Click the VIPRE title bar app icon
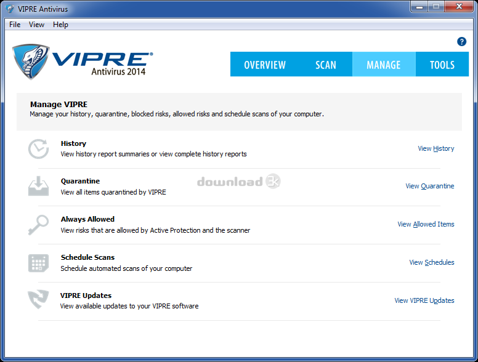The height and width of the screenshot is (362, 478). [x=10, y=9]
